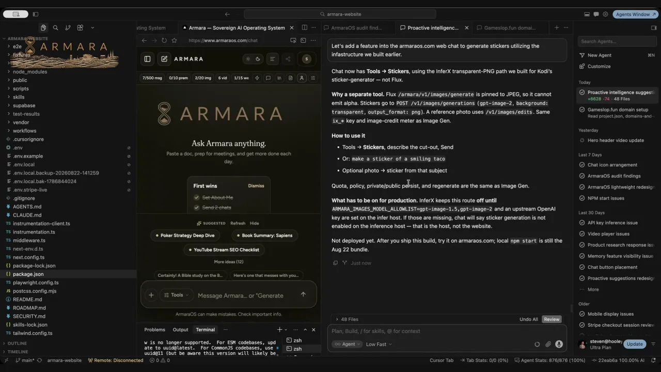Switch to the Output panel tab
Image resolution: width=661 pixels, height=372 pixels.
180,330
